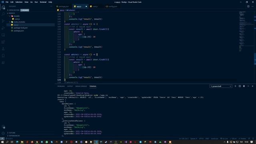Image resolution: width=256 pixels, height=144 pixels.
Task: Click Go Live in status bar
Action: (224, 139)
